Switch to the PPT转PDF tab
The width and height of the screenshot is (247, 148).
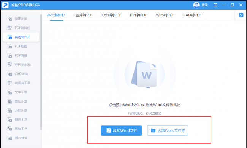[x=138, y=15]
